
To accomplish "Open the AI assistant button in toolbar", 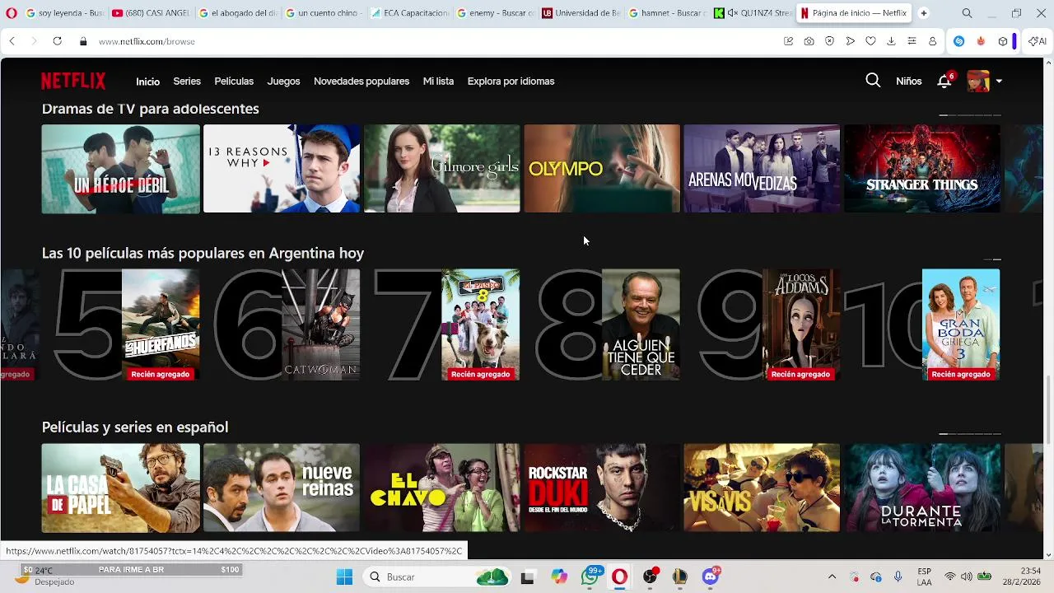I will (1038, 41).
